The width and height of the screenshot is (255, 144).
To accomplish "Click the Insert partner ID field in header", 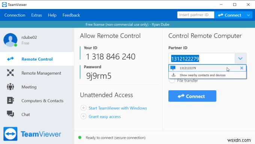I will 196,15.
